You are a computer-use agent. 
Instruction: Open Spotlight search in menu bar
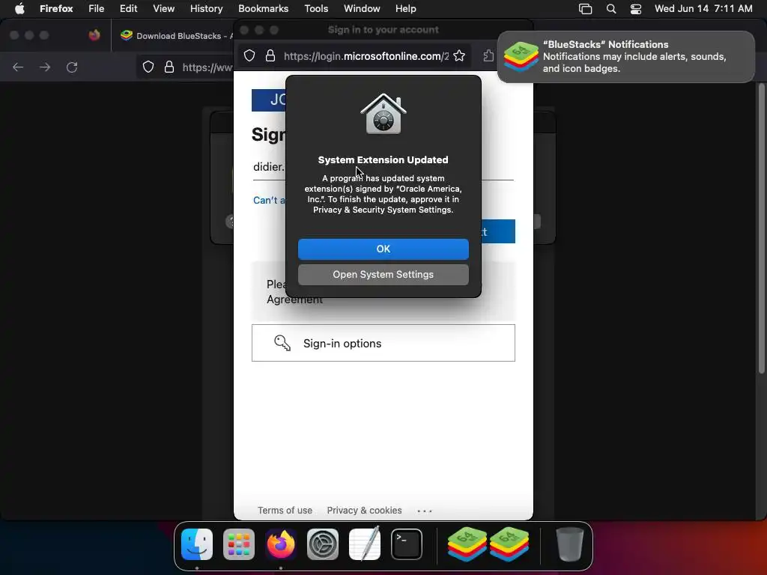[x=611, y=9]
